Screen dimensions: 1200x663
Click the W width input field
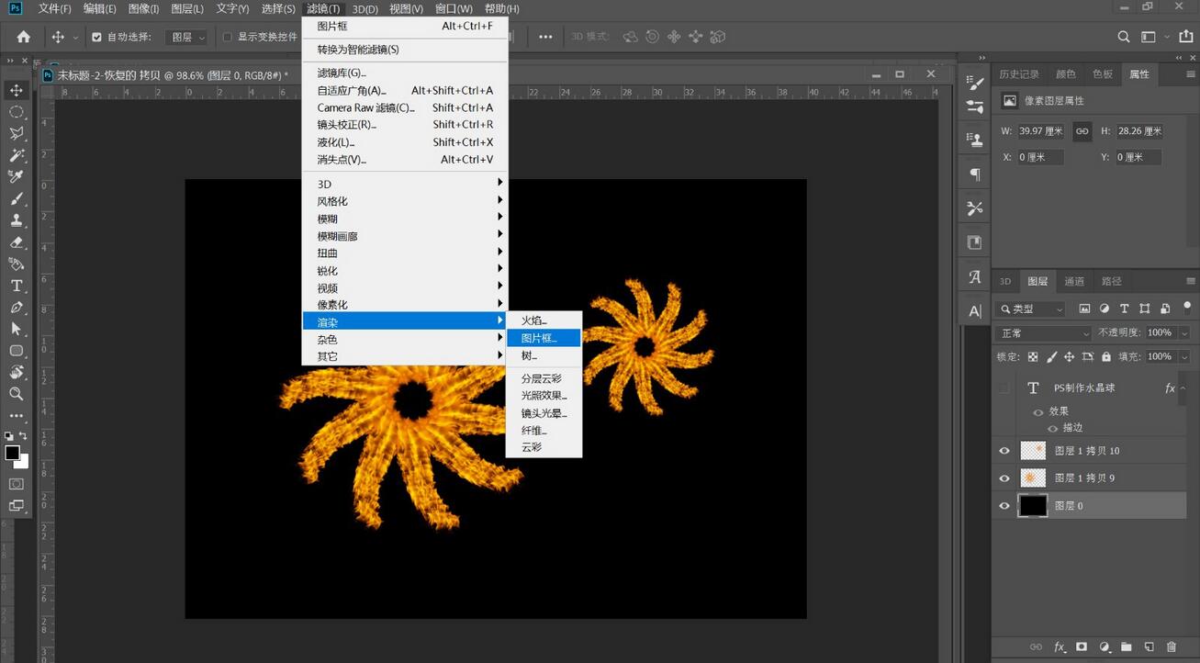[x=1041, y=131]
